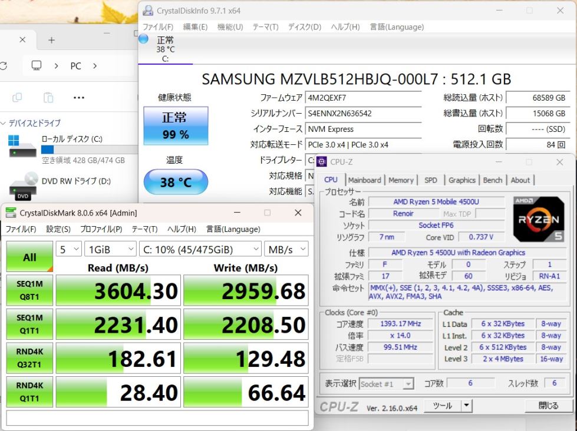Open プロファイル(P) menu in CrystalDiskMark
The width and height of the screenshot is (577, 431).
tap(101, 229)
